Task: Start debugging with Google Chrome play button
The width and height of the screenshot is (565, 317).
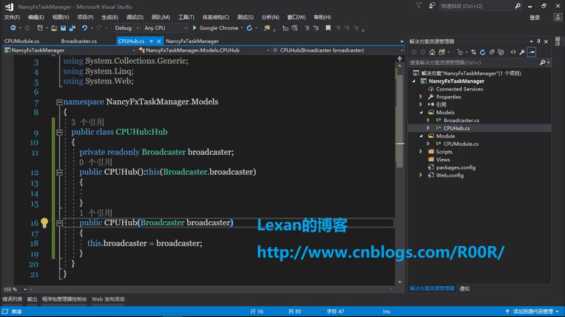Action: [194, 28]
